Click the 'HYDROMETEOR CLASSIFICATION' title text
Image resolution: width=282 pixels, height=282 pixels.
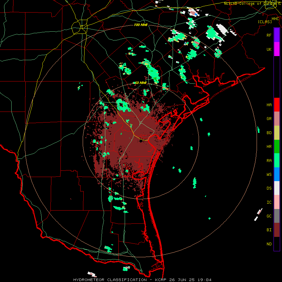[x=110, y=280]
